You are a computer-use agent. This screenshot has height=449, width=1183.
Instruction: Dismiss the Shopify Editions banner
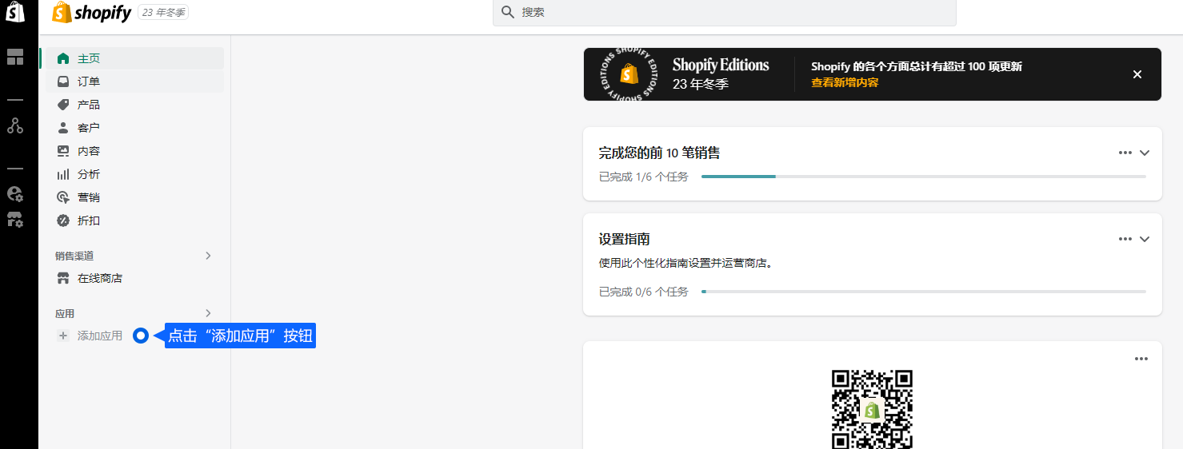click(1137, 74)
